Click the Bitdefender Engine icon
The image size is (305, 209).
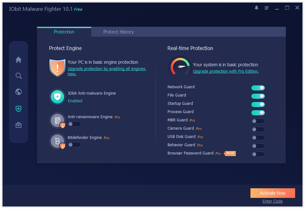click(57, 141)
